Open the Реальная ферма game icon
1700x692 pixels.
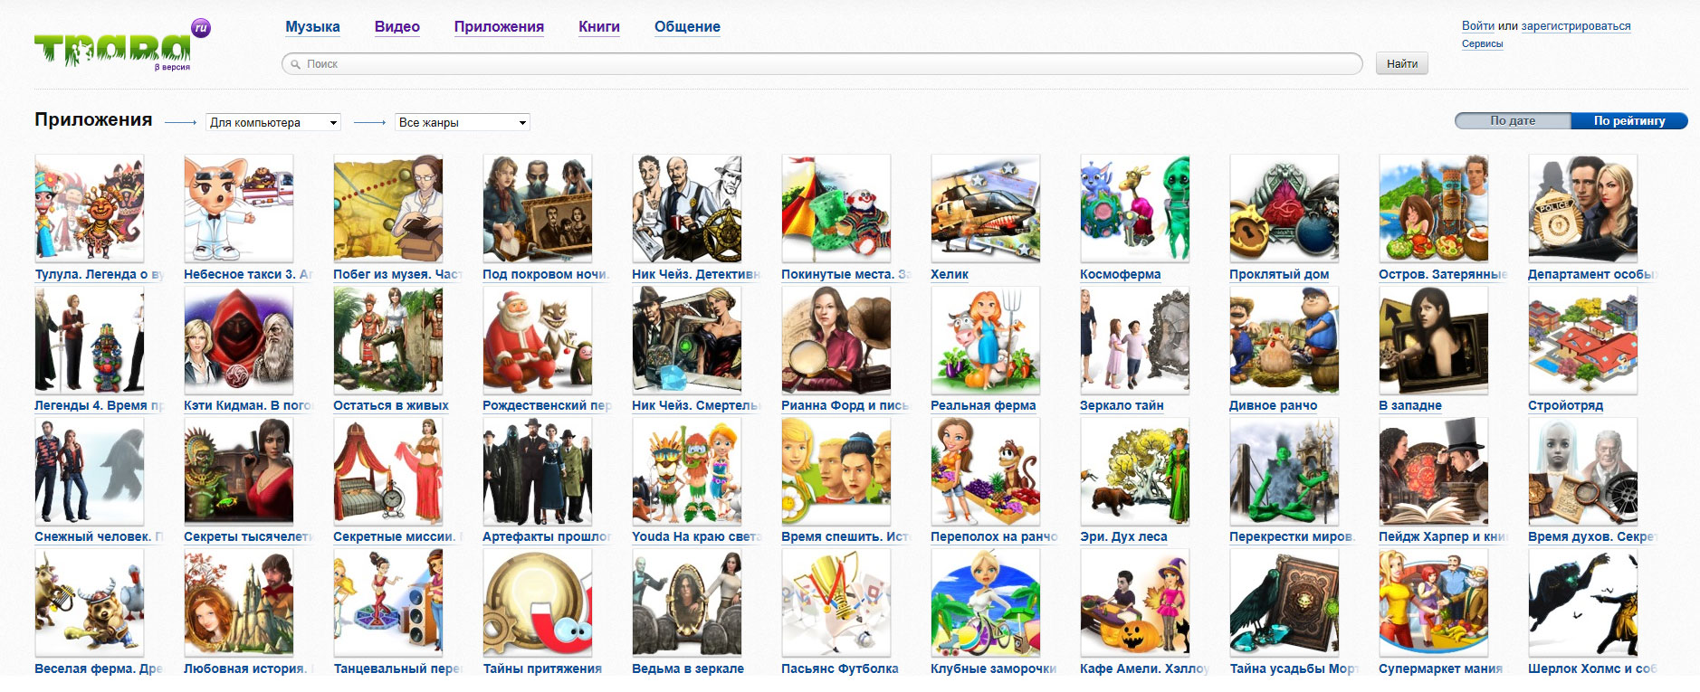click(985, 340)
